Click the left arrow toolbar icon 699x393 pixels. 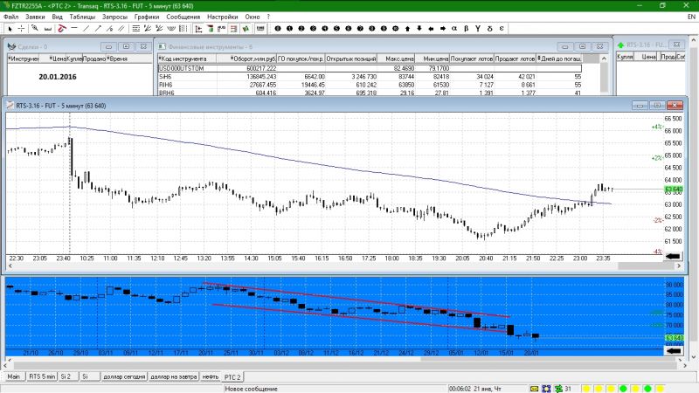431,29
